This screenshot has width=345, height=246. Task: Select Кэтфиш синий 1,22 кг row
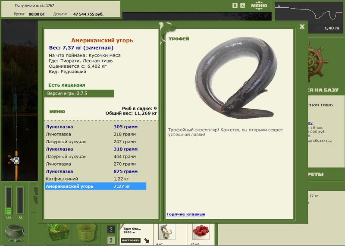click(x=95, y=179)
